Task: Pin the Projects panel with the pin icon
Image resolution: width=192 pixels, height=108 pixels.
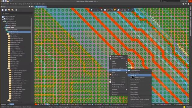Action: click(x=31, y=7)
